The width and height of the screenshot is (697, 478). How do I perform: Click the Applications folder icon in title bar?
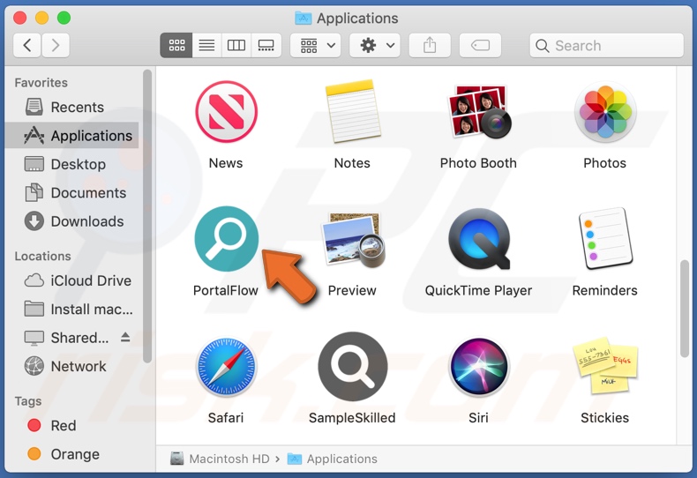(304, 19)
